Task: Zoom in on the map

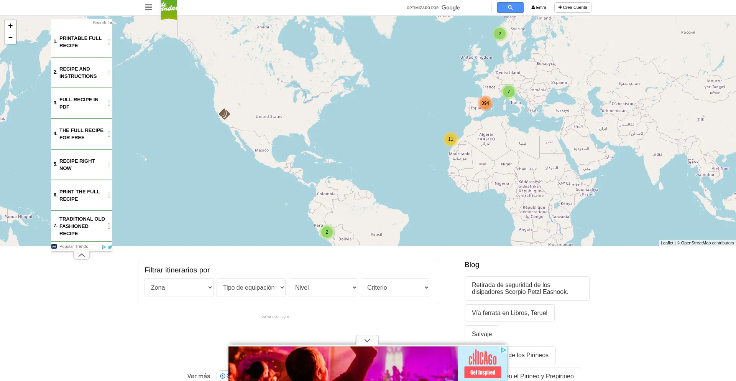Action: tap(10, 26)
